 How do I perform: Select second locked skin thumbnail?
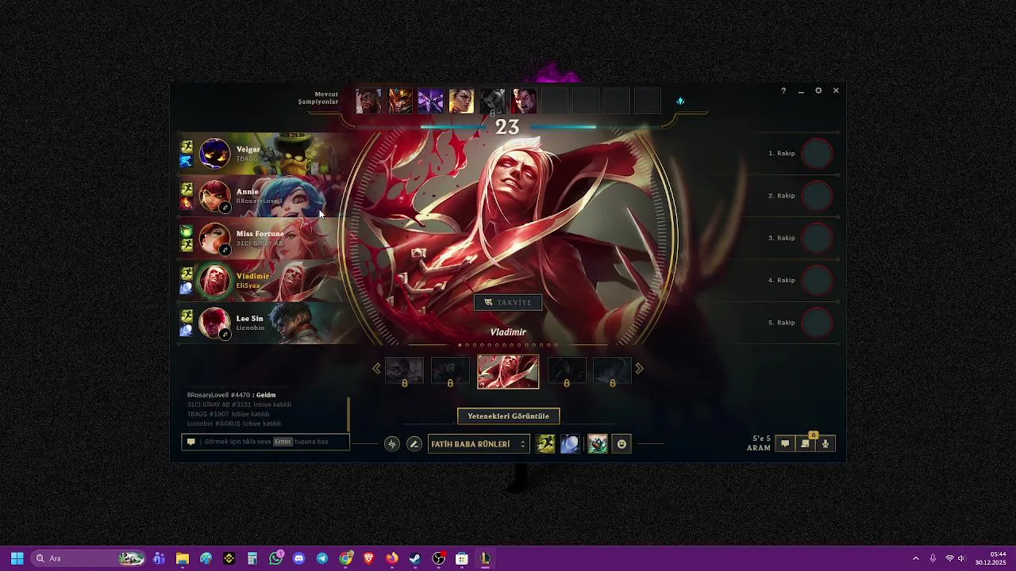pyautogui.click(x=450, y=371)
